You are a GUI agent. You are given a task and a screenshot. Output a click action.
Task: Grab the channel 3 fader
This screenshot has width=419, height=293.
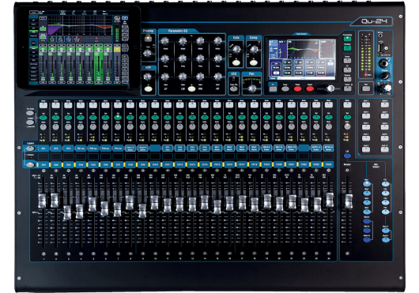pyautogui.click(x=67, y=212)
